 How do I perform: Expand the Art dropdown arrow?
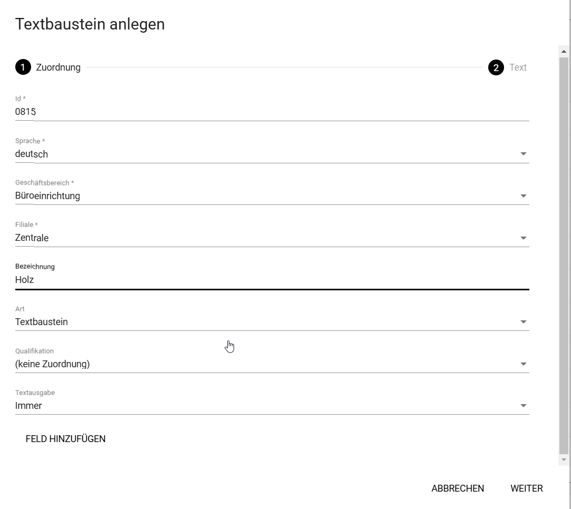pos(524,321)
